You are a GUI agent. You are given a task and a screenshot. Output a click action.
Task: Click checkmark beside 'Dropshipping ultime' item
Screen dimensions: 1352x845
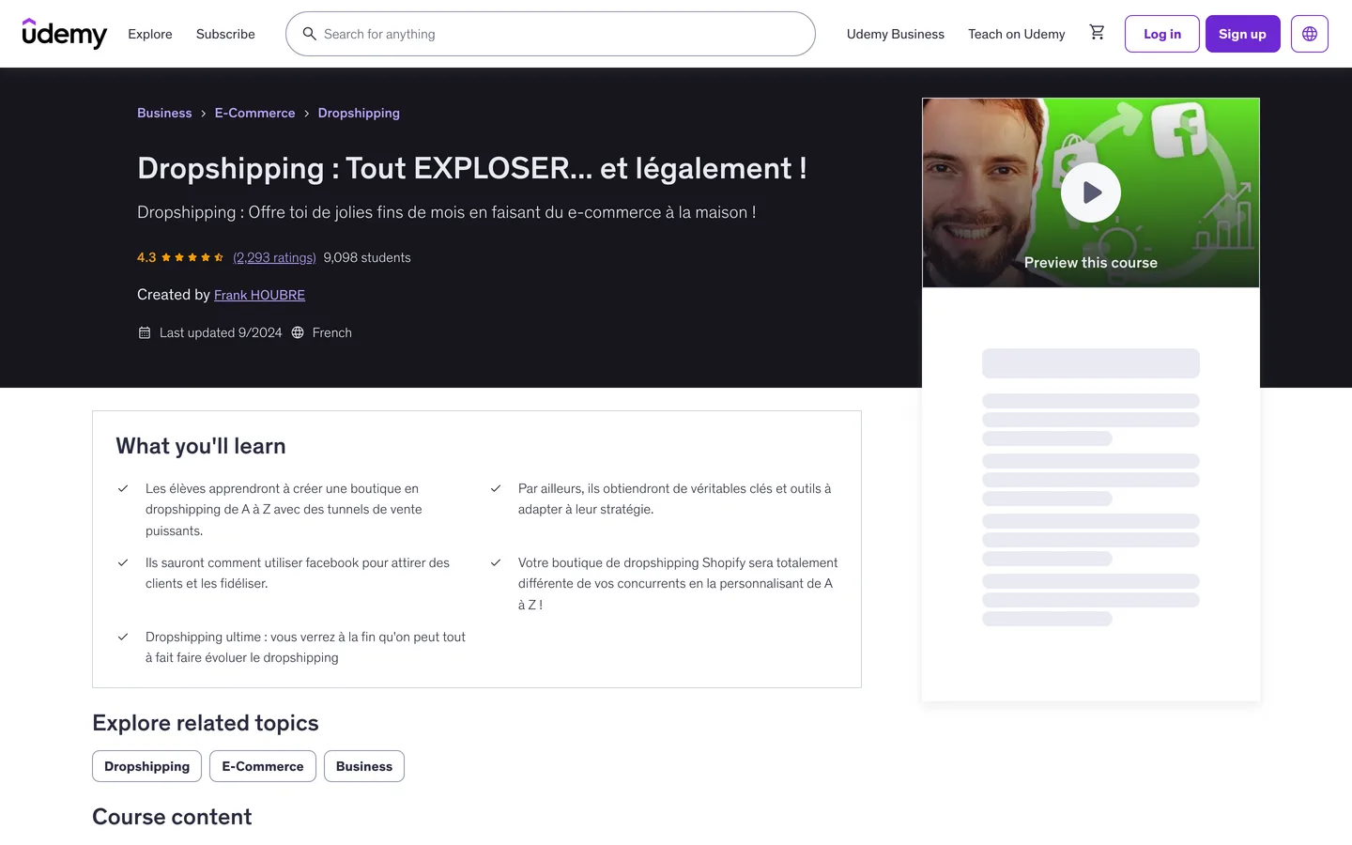[123, 637]
